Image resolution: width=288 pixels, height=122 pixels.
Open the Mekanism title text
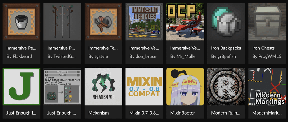click(x=98, y=113)
